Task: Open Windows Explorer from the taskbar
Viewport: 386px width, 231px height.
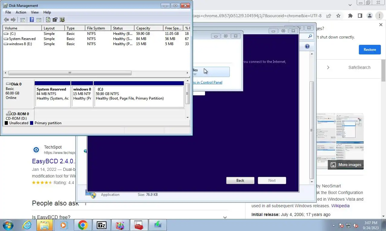Action: pos(45,225)
